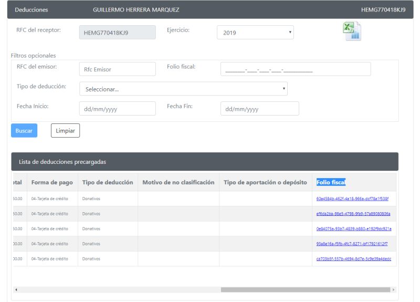420x302 pixels.
Task: Click 04-Tarjeta de crédito in the ef6da2ba row
Action: click(x=49, y=214)
